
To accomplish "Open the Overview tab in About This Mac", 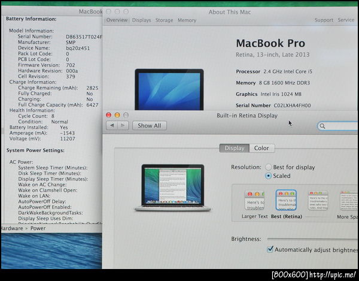I will [117, 20].
